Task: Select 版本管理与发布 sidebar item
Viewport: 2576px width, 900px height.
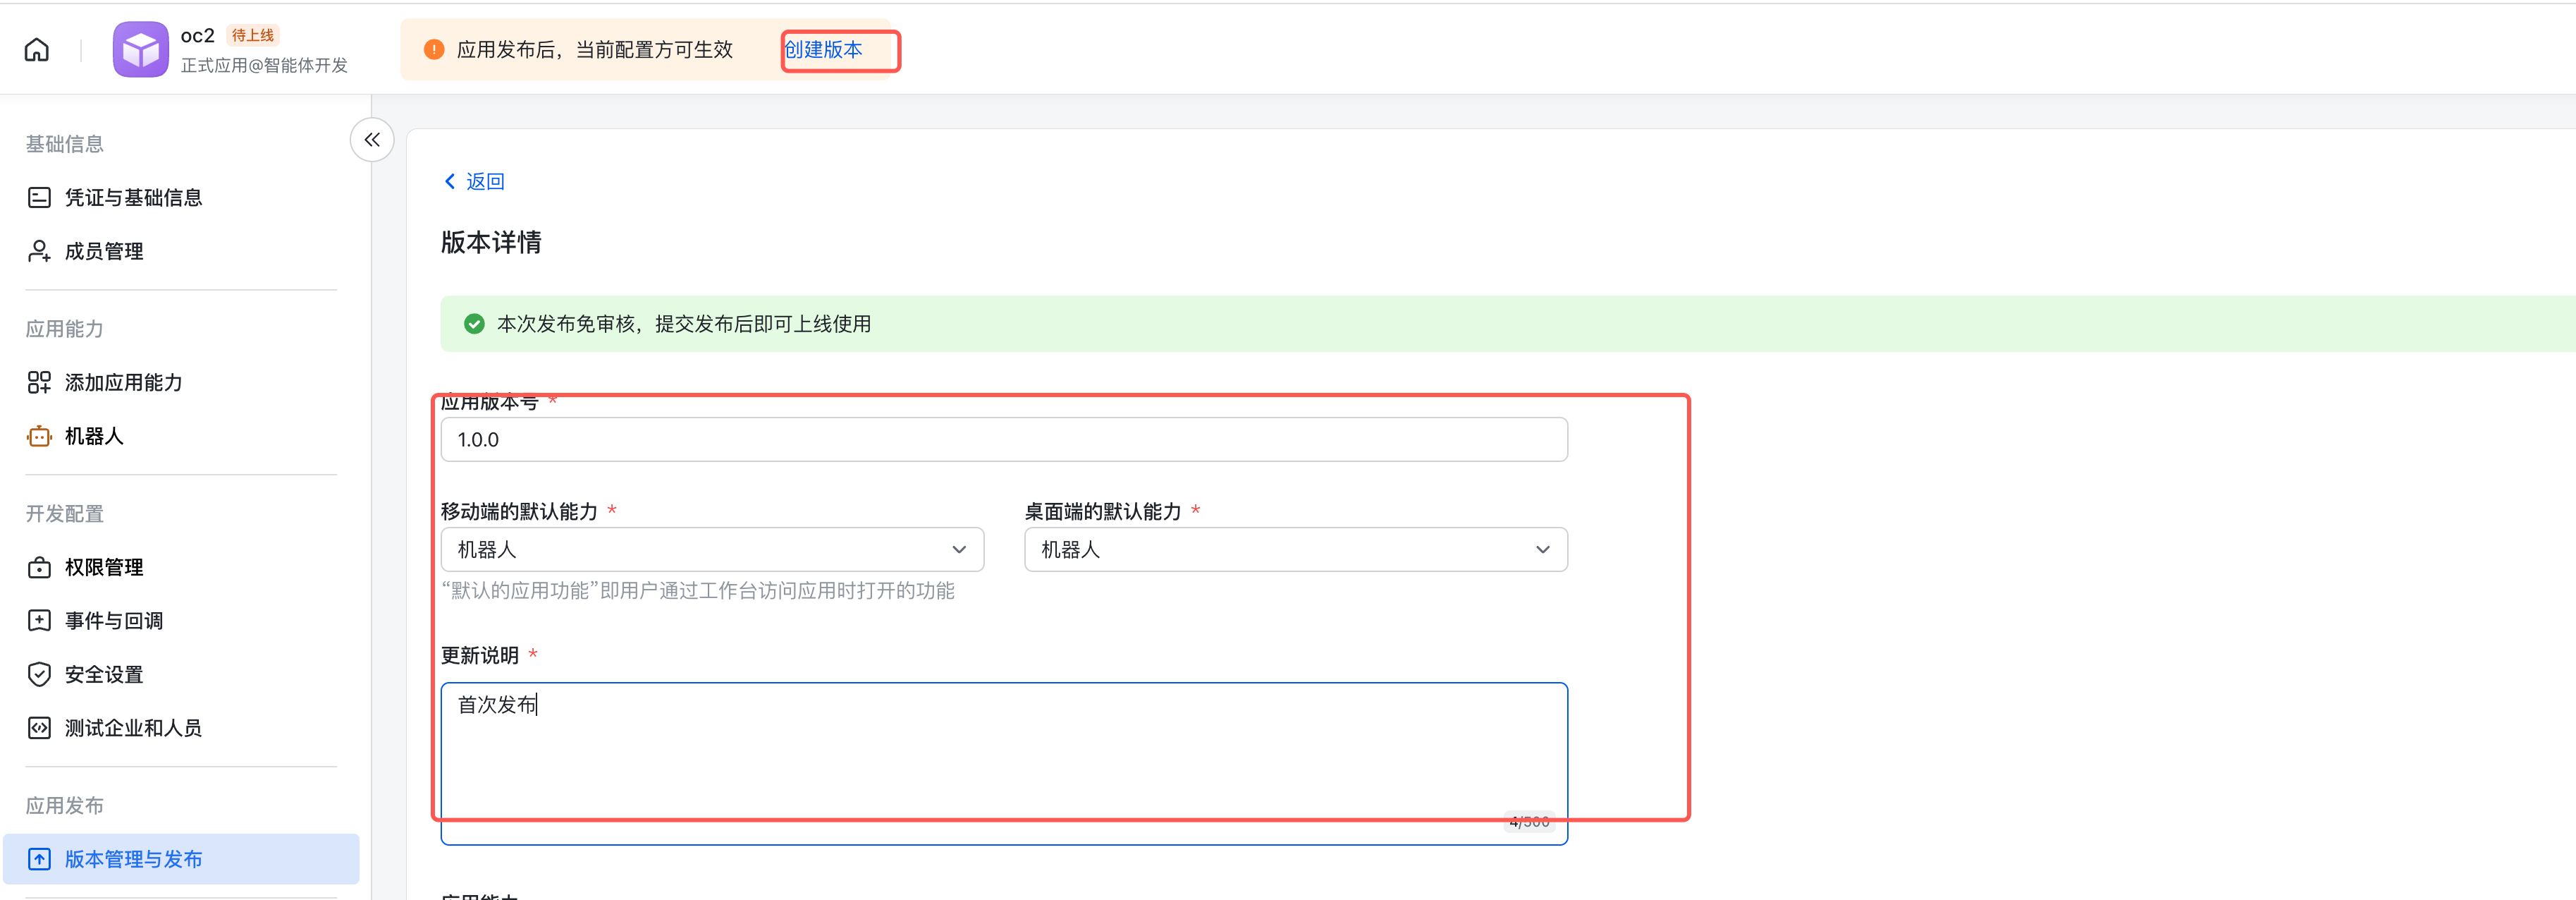Action: point(134,859)
